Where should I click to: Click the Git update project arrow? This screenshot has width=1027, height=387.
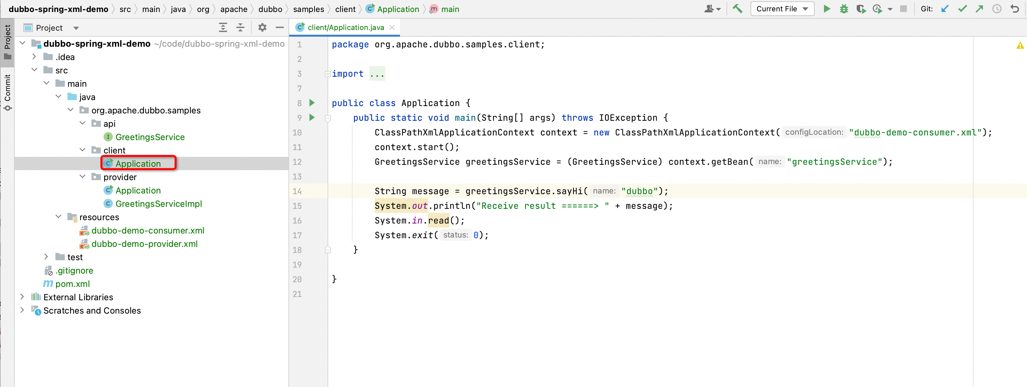(x=945, y=9)
